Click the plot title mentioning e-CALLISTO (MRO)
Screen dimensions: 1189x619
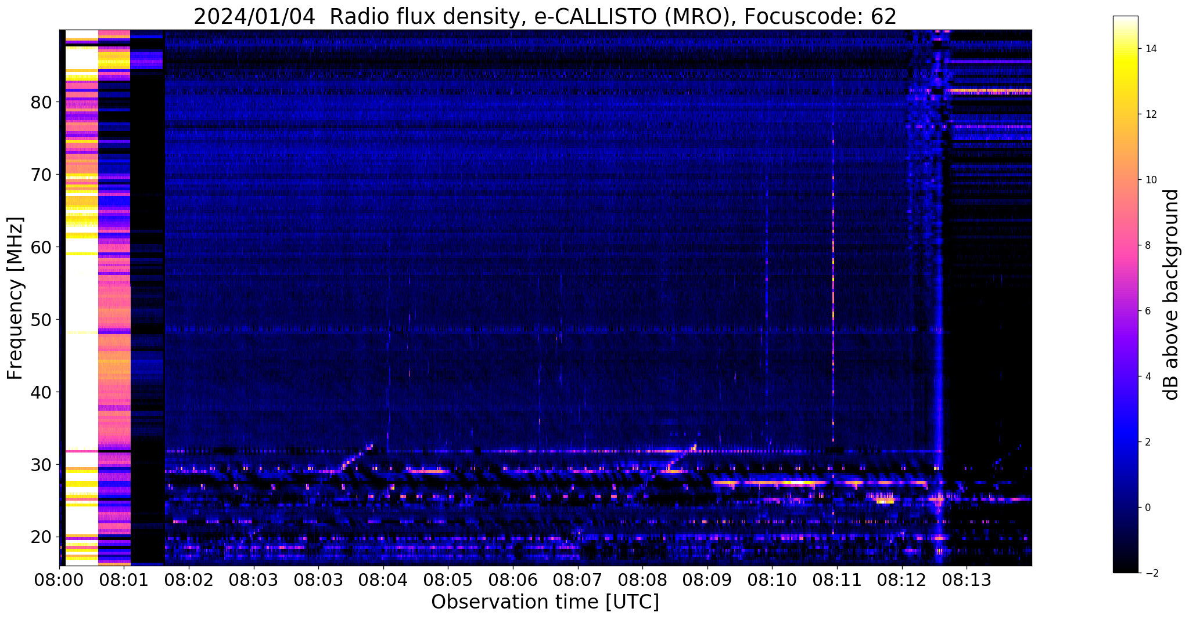pyautogui.click(x=545, y=17)
